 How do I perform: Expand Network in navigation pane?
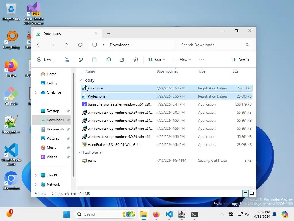[x=36, y=184]
